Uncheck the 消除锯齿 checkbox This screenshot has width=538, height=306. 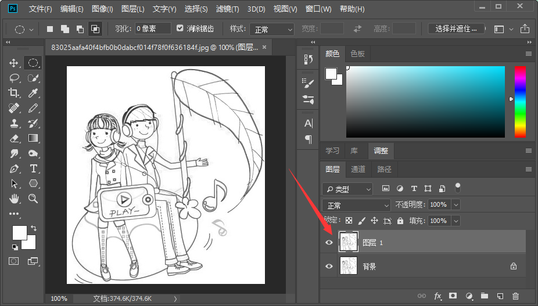[180, 28]
